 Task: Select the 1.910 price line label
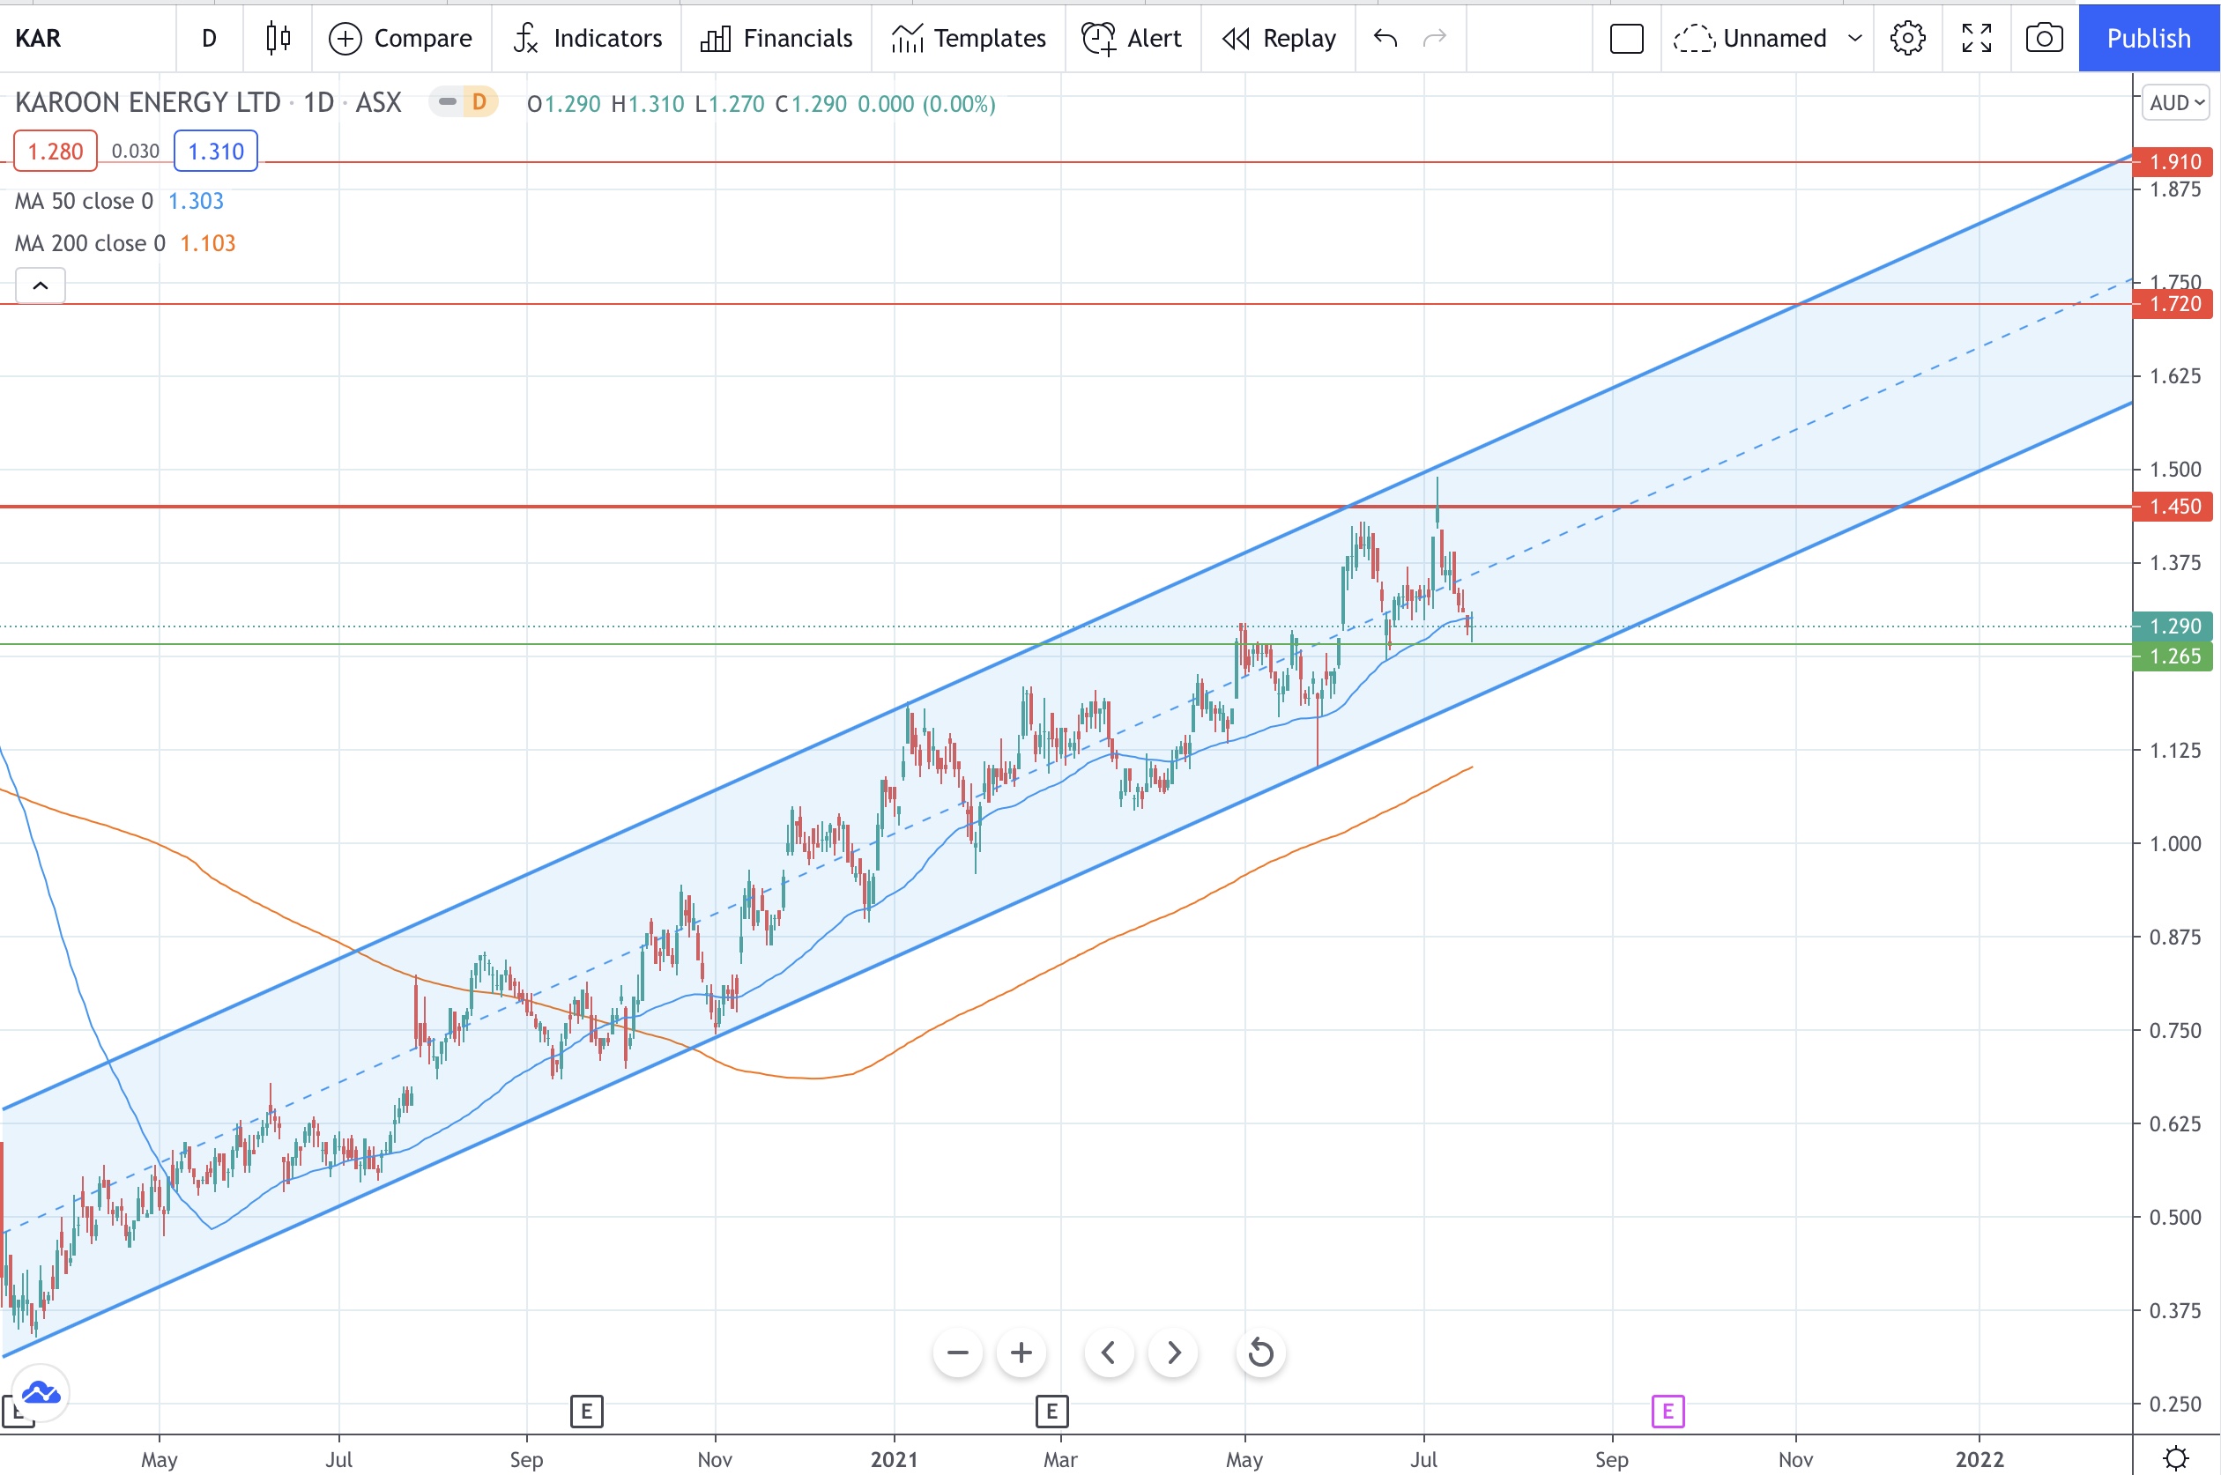2172,162
